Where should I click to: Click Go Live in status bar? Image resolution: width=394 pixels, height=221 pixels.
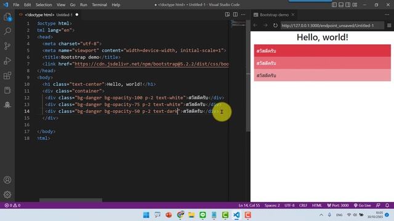[x=362, y=205]
